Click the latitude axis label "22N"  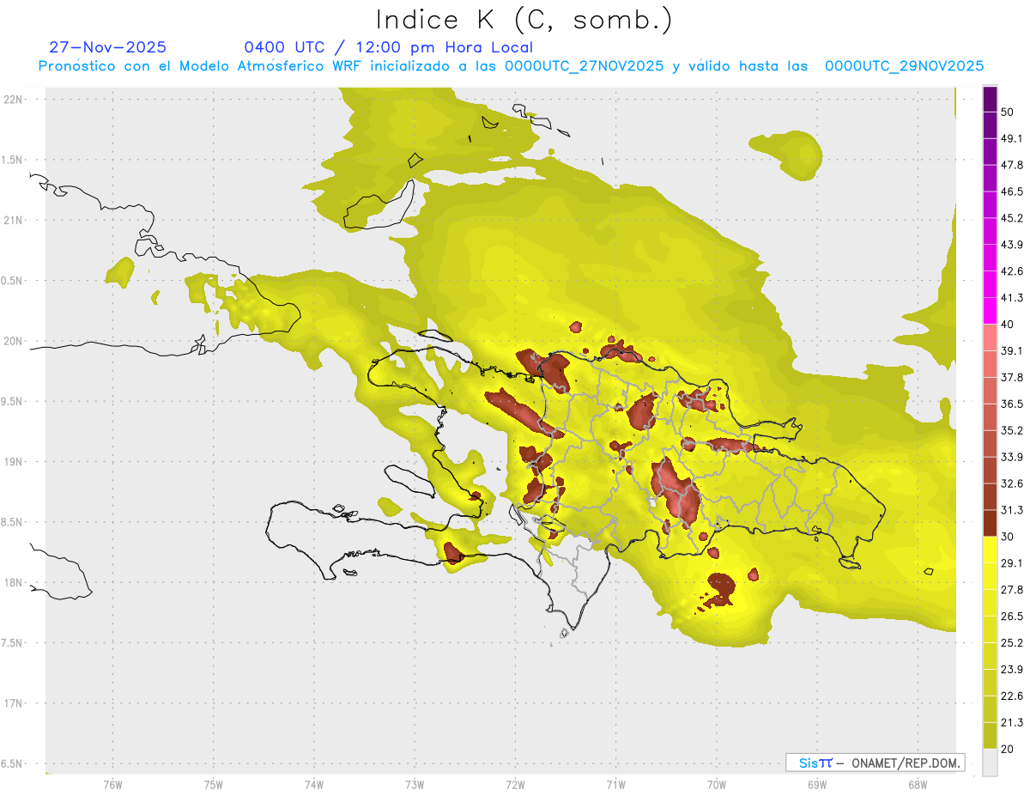coord(12,100)
